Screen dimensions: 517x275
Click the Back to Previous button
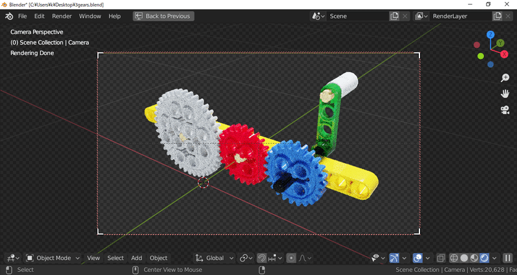click(x=164, y=16)
